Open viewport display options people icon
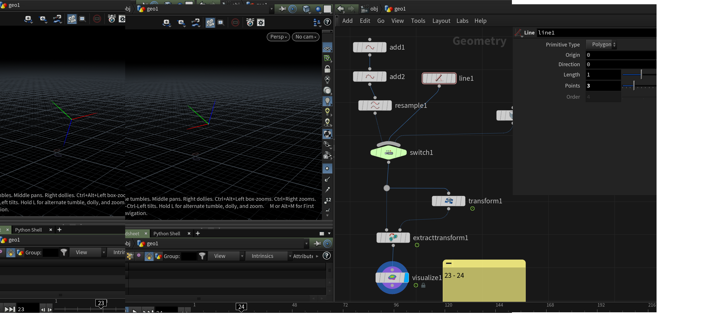The image size is (718, 320). [317, 22]
